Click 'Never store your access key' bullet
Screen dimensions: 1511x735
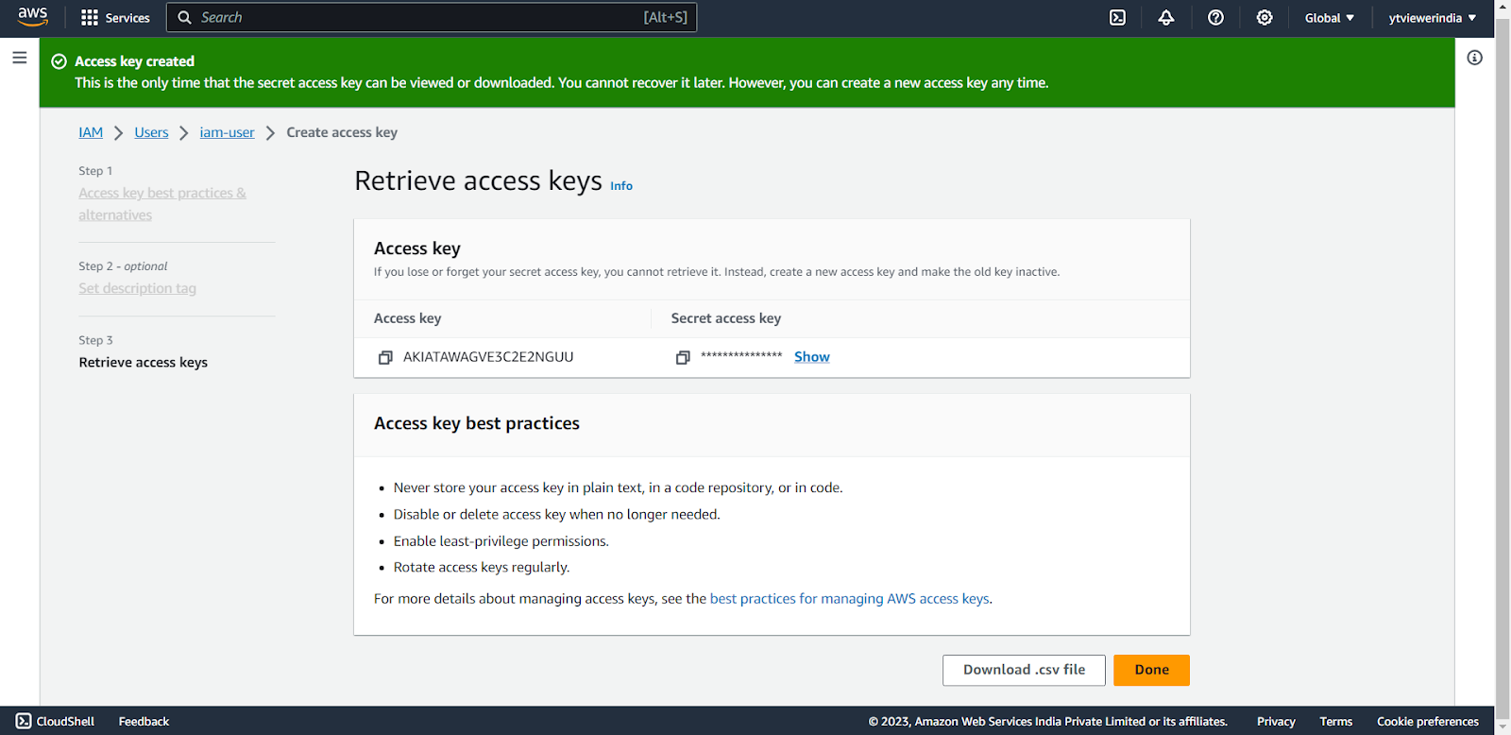(618, 488)
